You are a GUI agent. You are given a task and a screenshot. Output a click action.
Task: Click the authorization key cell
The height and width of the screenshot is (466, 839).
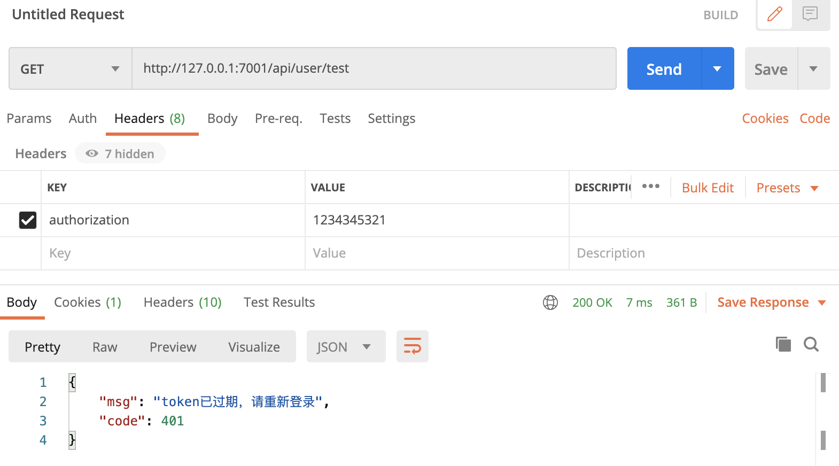[173, 220]
